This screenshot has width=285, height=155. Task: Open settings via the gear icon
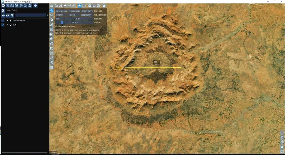click(89, 6)
